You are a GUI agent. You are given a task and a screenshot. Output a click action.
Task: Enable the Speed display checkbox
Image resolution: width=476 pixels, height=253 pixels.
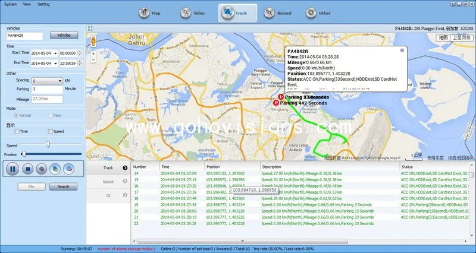click(x=50, y=131)
